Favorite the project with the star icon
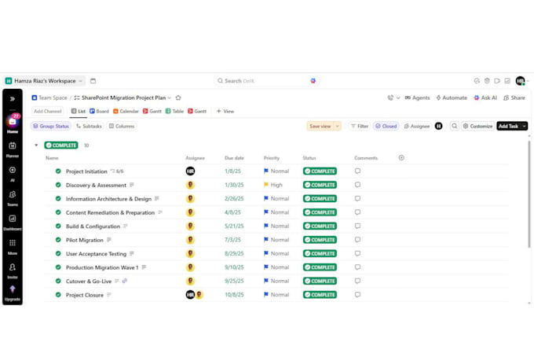Viewport: 534px width, 361px height. tap(178, 98)
